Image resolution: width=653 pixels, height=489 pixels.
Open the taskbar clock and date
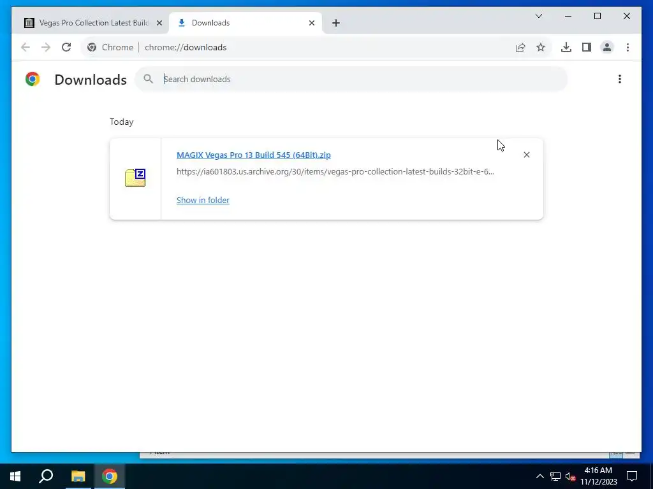click(x=598, y=476)
